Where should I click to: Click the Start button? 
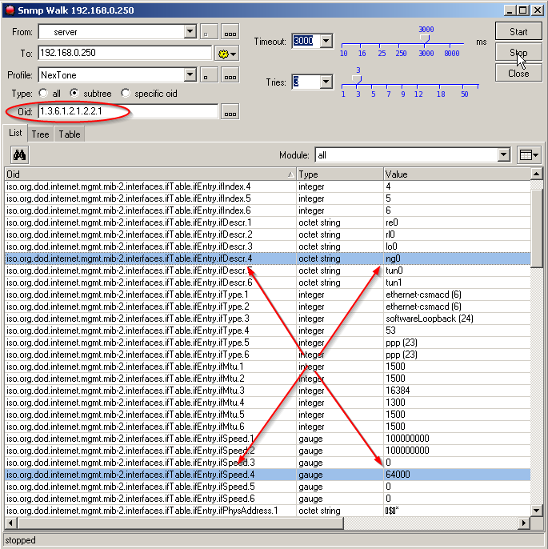[x=518, y=31]
